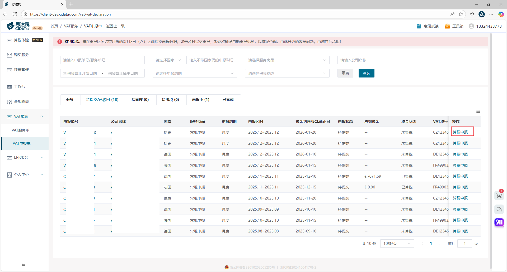Image resolution: width=507 pixels, height=272 pixels.
Task: Open the 请选择国家 country dropdown
Action: (x=168, y=60)
